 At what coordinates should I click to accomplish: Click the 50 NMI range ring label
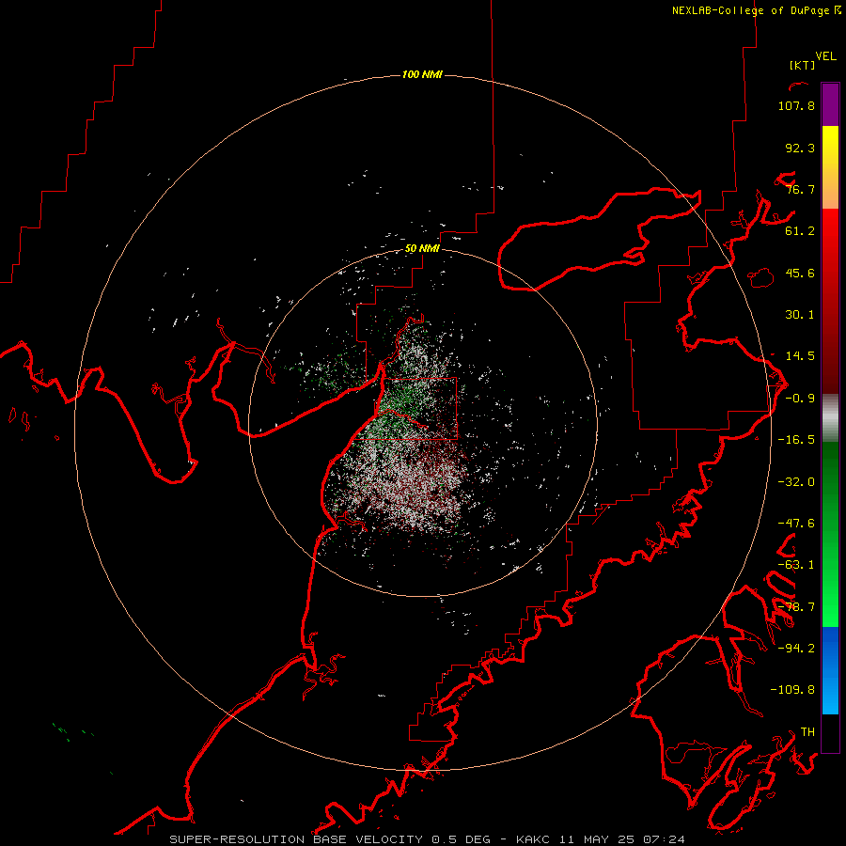point(422,248)
